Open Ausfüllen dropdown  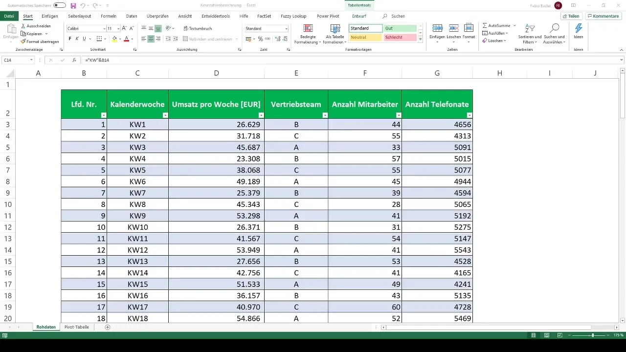pyautogui.click(x=495, y=33)
